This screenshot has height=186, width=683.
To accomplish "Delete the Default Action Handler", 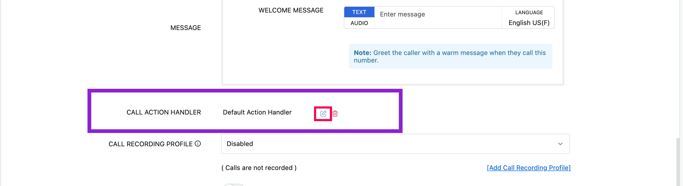I will (335, 114).
